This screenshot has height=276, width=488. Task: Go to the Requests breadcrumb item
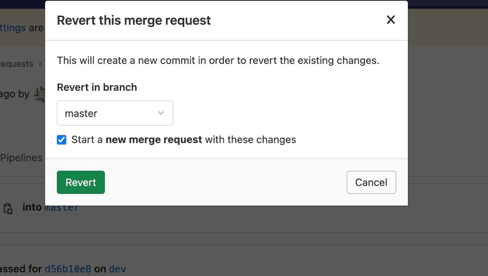(16, 64)
